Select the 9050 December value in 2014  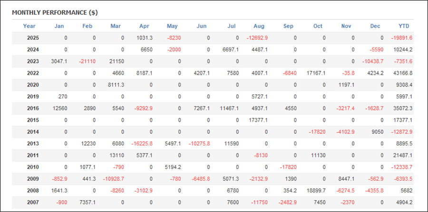click(x=375, y=132)
